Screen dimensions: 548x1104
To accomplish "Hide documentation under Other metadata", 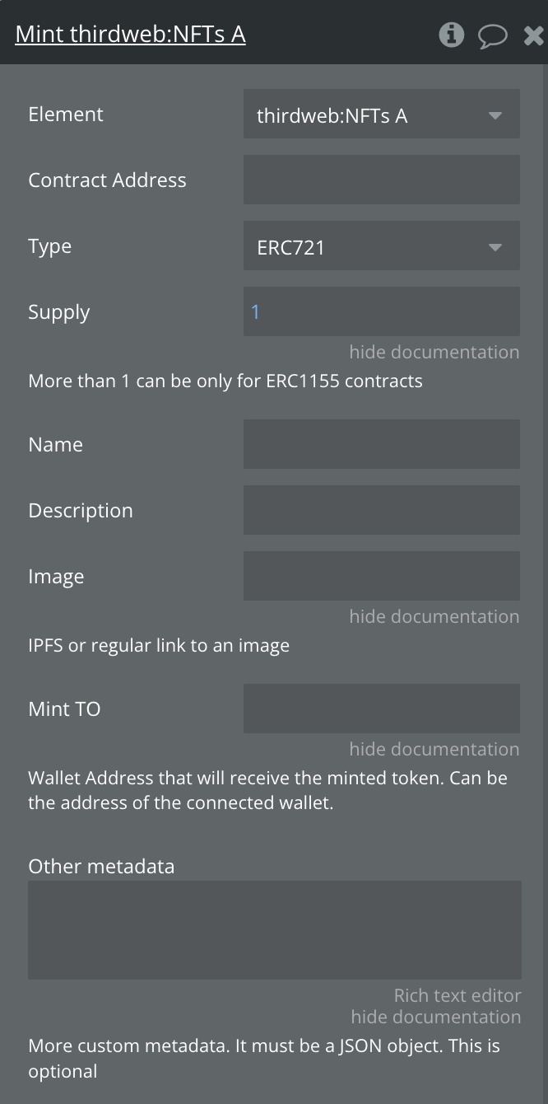I will [x=435, y=1017].
